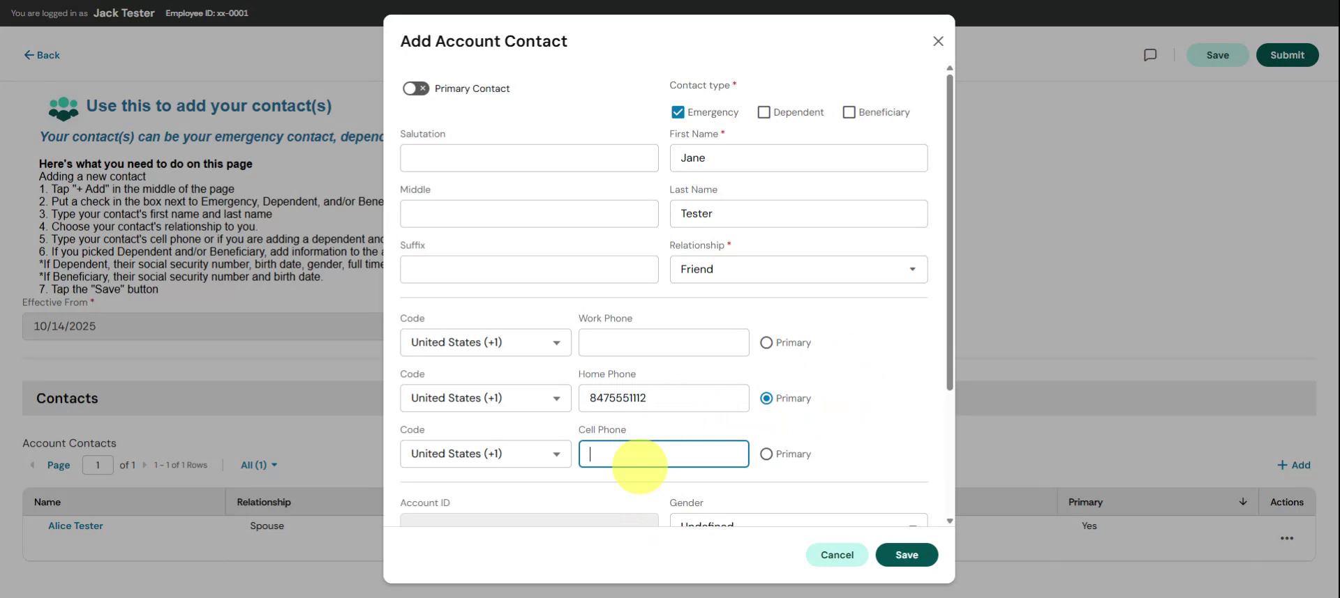Expand the Relationship dropdown showing Friend
The width and height of the screenshot is (1340, 598).
[x=798, y=270]
